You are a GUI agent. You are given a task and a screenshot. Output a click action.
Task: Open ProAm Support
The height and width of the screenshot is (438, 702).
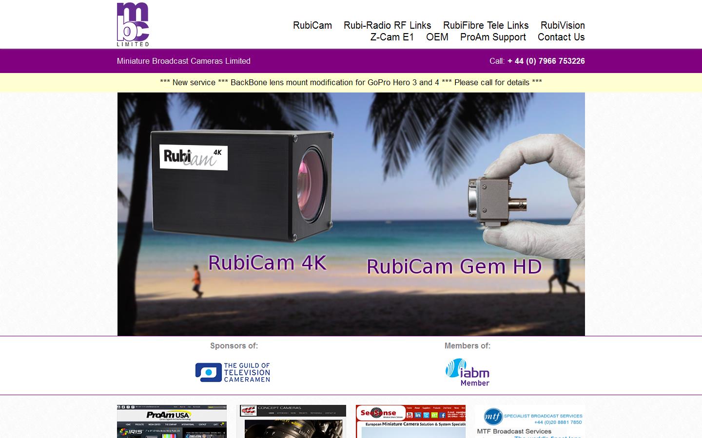click(493, 37)
